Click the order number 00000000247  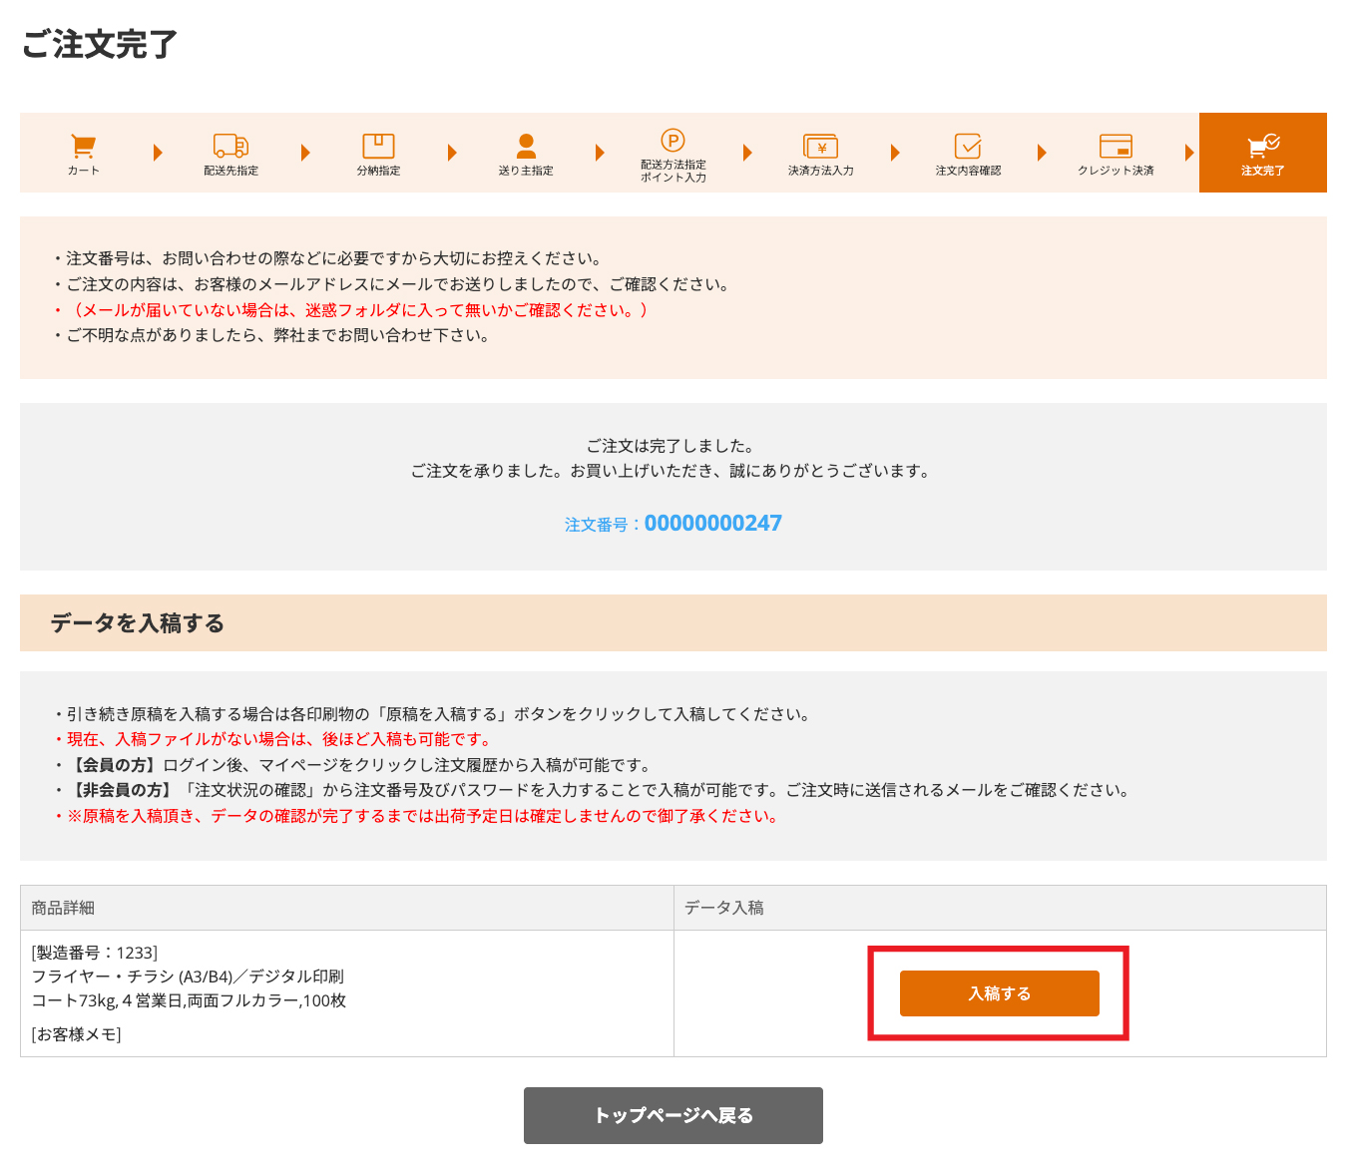pyautogui.click(x=713, y=524)
